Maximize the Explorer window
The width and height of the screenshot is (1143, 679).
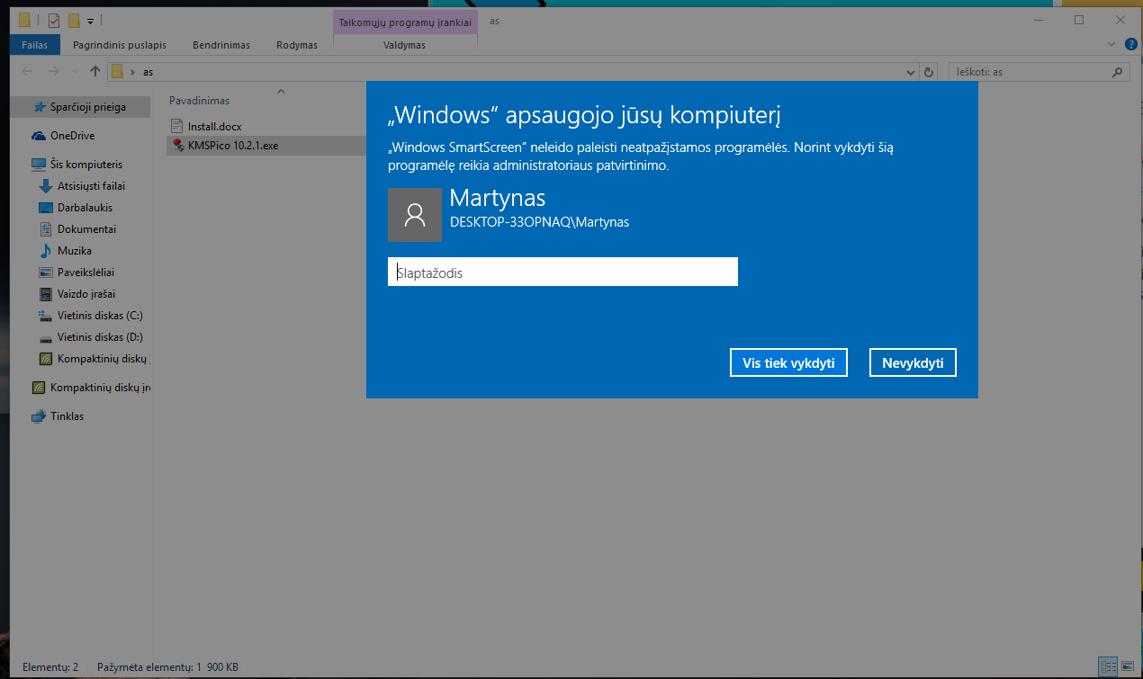(1079, 20)
